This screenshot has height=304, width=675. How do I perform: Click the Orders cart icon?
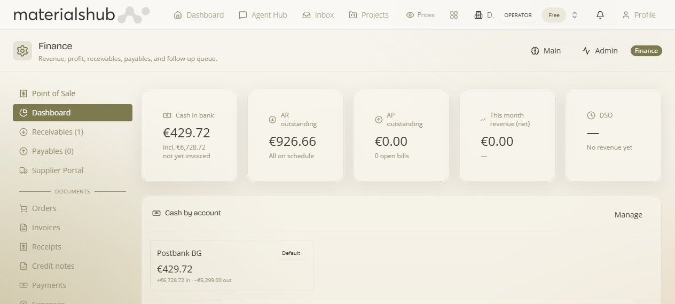(x=23, y=208)
